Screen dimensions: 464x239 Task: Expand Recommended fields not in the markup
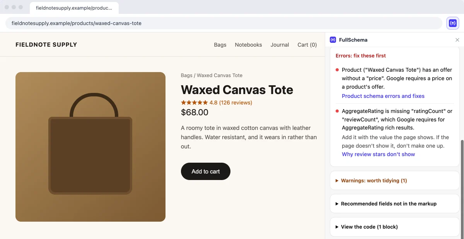395,204
